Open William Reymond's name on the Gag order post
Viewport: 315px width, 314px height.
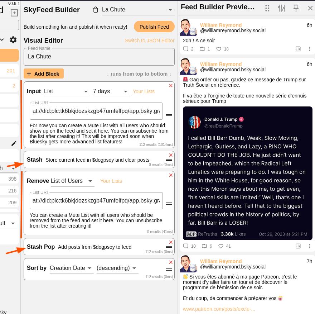coord(221,64)
